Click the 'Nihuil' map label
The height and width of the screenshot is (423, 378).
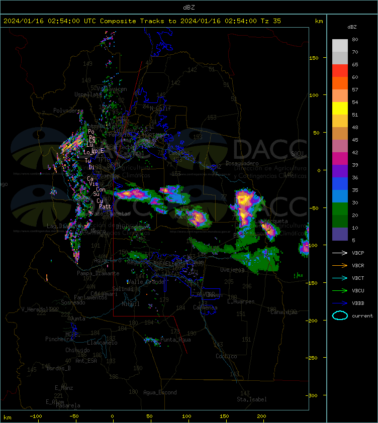click(131, 304)
